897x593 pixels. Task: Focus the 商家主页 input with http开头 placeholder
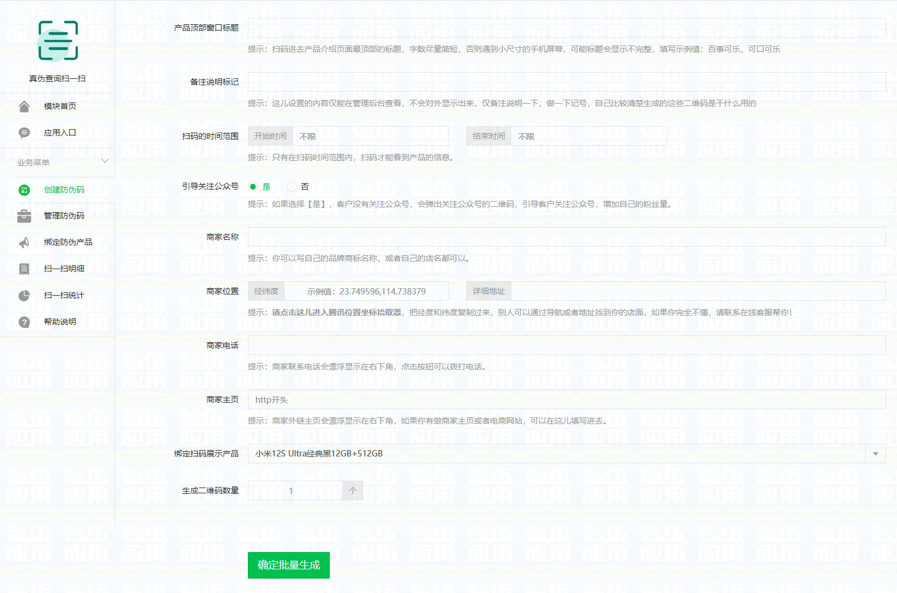566,400
